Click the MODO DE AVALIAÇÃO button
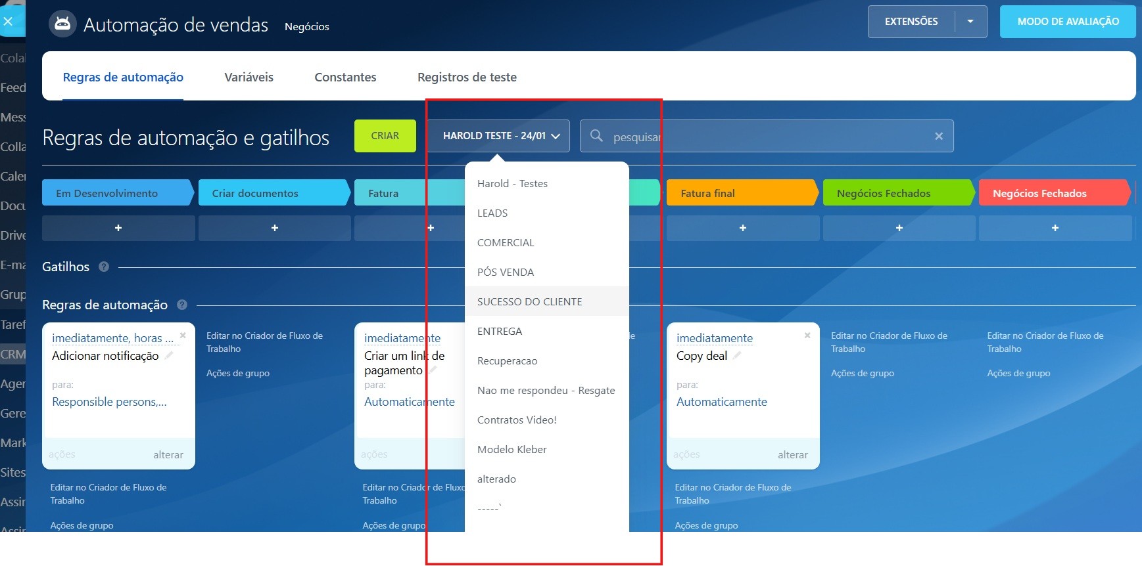Screen dimensions: 1142x566 (x=1068, y=22)
